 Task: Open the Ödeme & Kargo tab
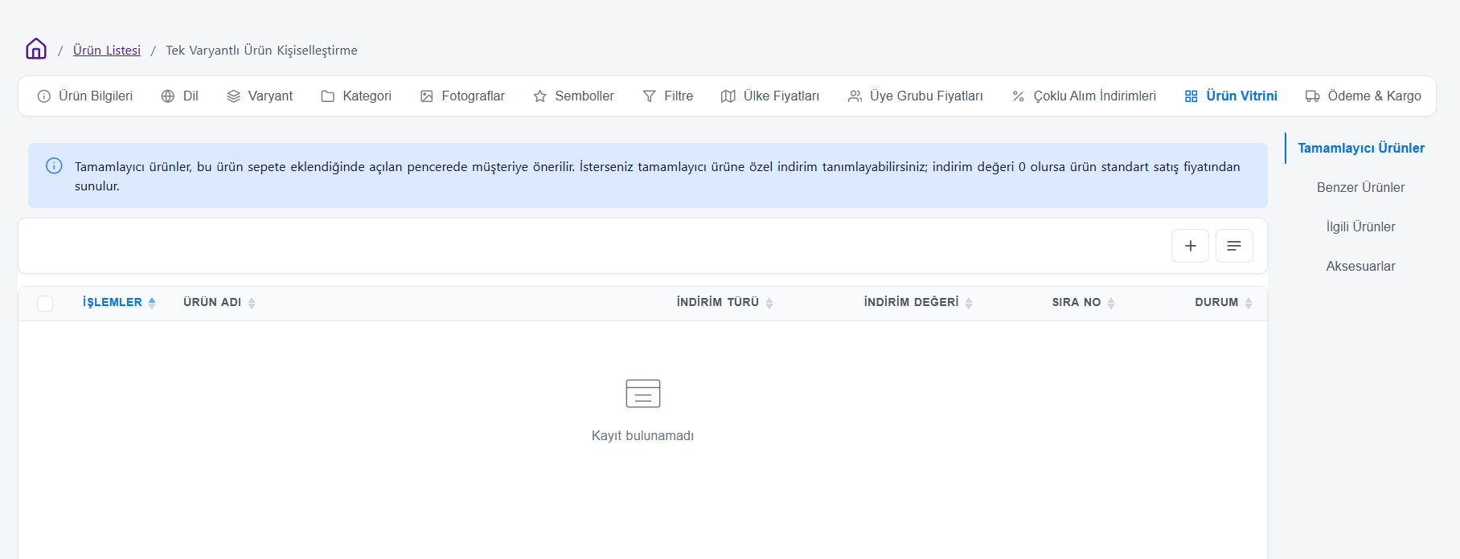click(x=1363, y=96)
